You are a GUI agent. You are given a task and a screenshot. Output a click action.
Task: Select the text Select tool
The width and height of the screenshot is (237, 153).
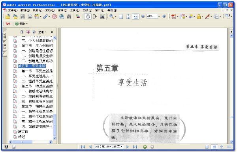[95, 17]
